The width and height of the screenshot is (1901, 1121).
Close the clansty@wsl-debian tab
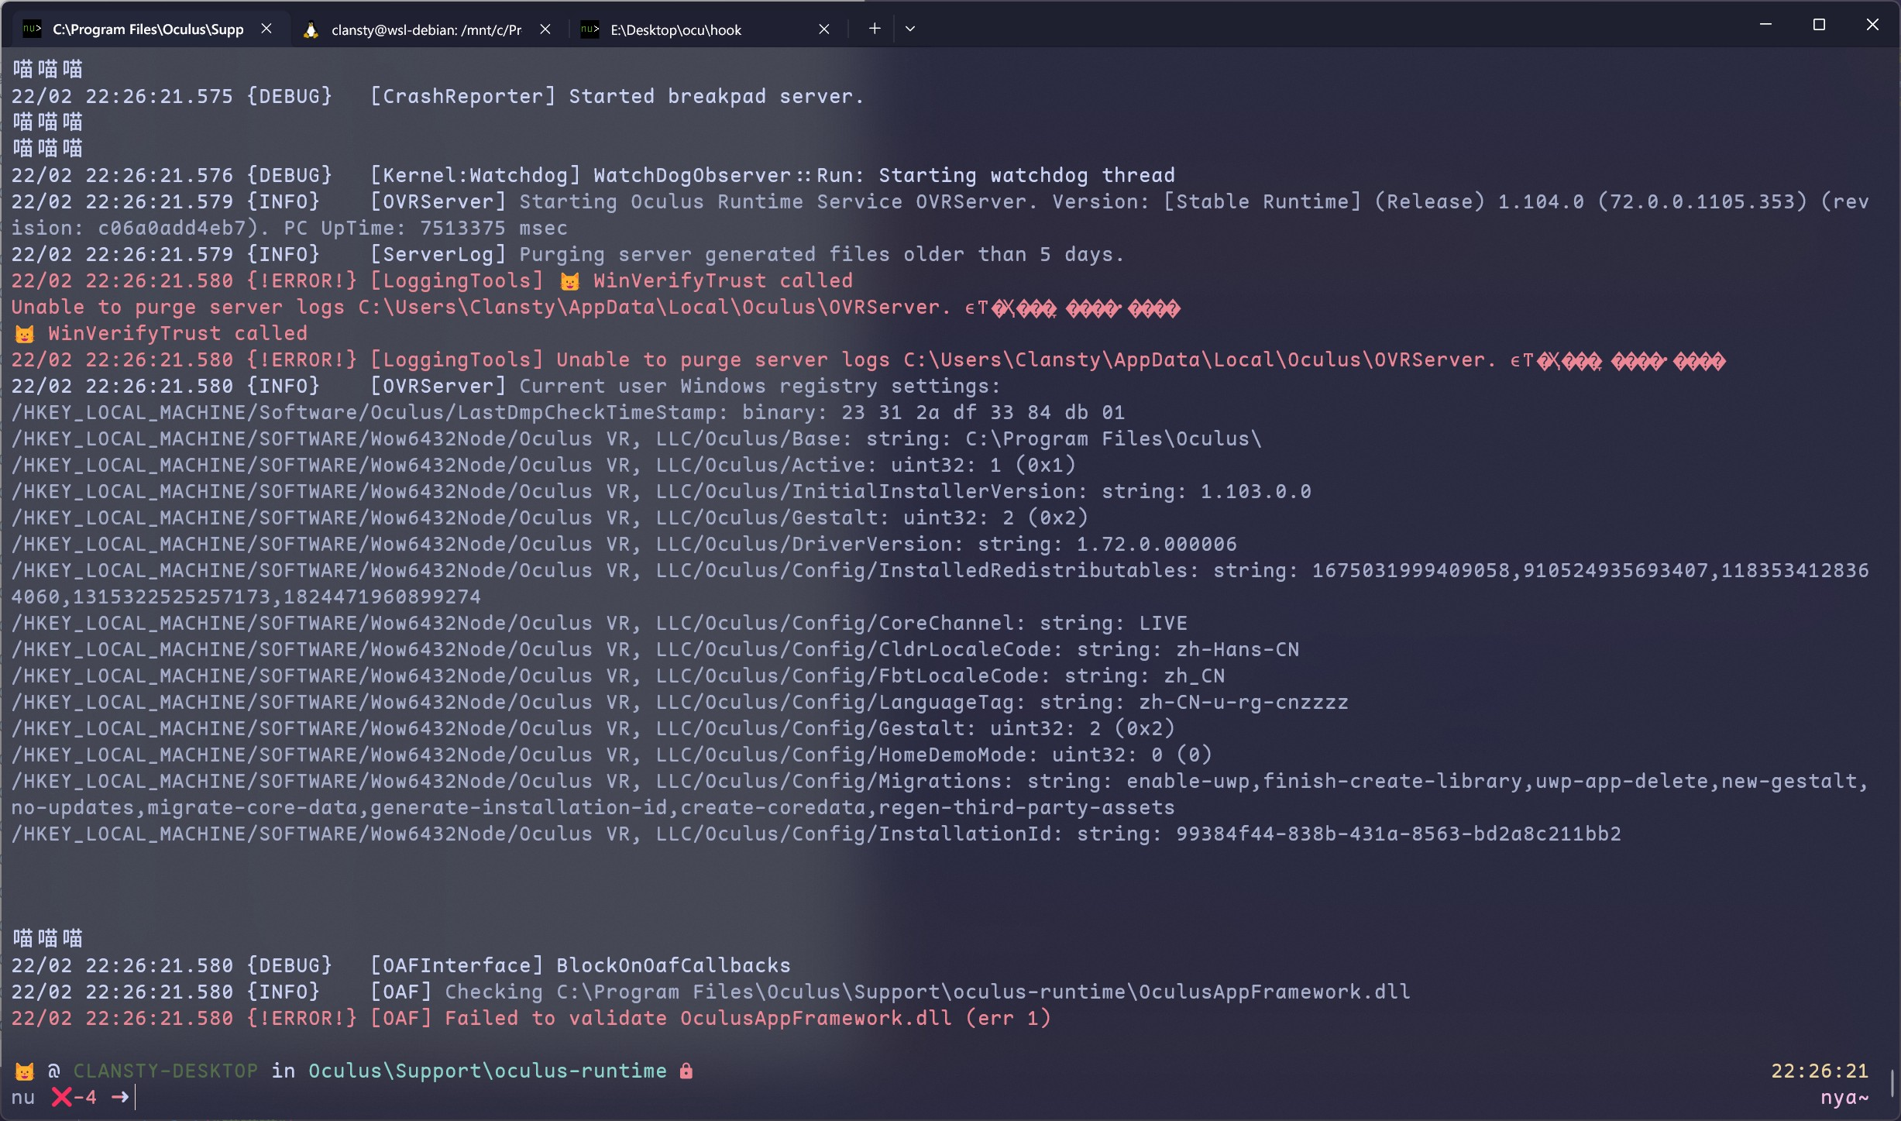(x=545, y=29)
